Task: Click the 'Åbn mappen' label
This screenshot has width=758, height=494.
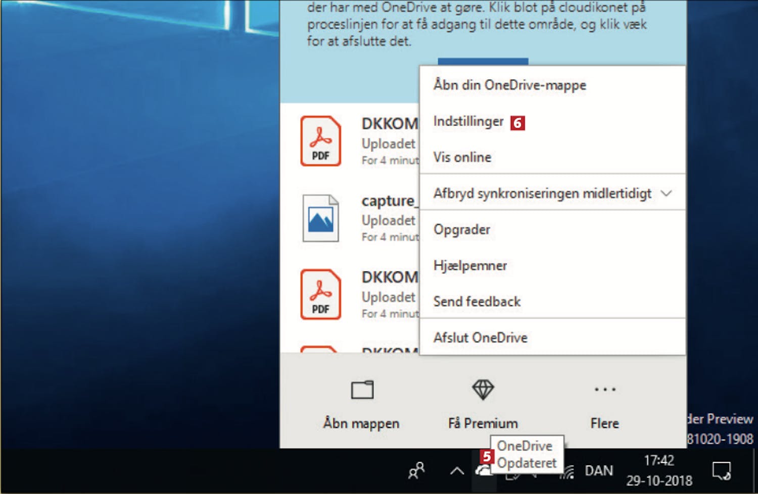Action: pyautogui.click(x=361, y=423)
